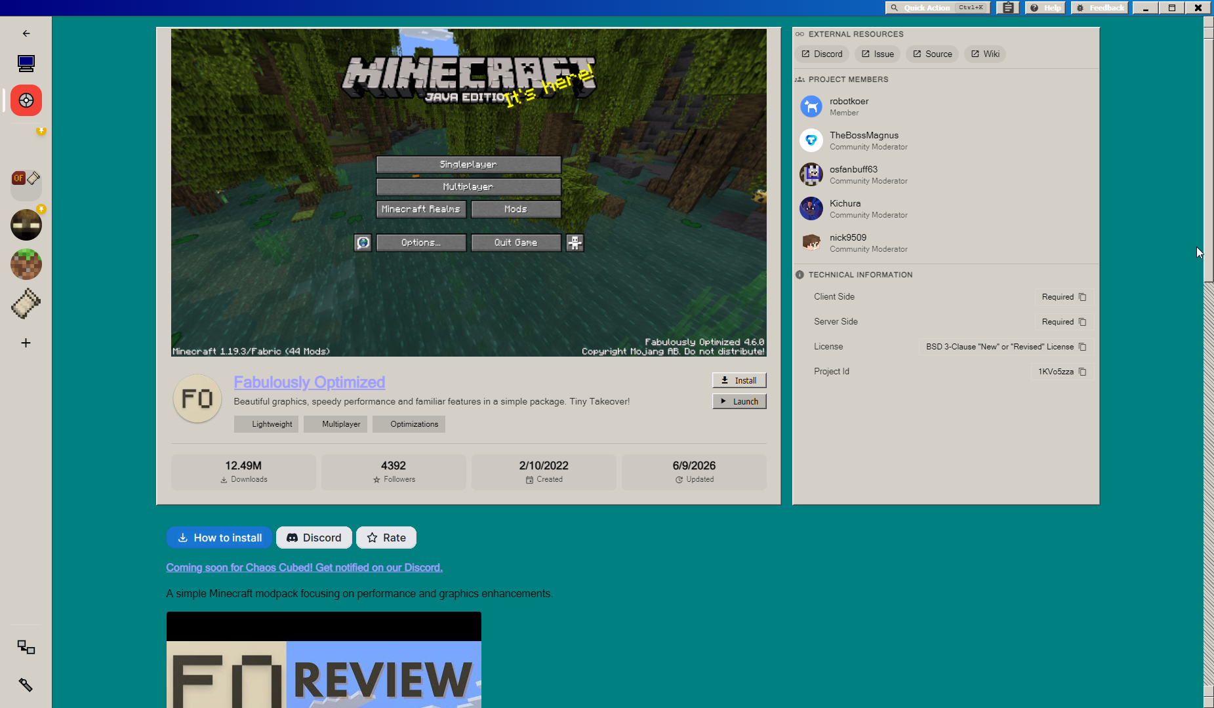Open the FO Review video thumbnail
Viewport: 1214px width, 708px height.
tap(324, 659)
